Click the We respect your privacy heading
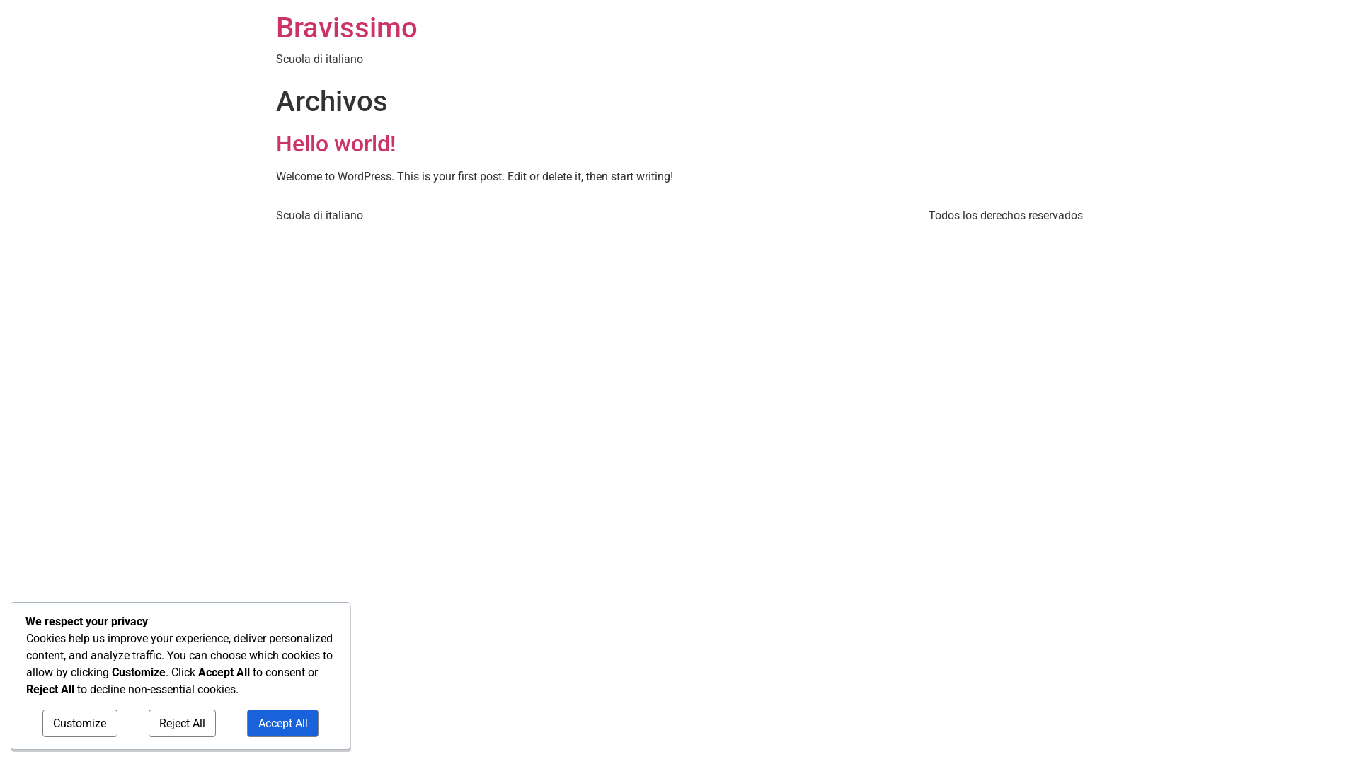 86,622
